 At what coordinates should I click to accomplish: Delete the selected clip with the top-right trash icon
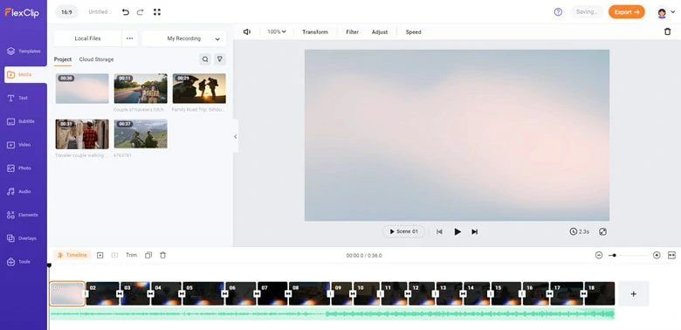click(668, 31)
